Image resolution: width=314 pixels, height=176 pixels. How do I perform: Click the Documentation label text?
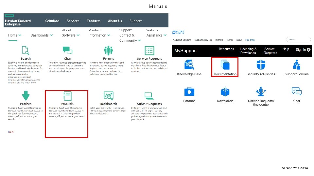point(225,74)
